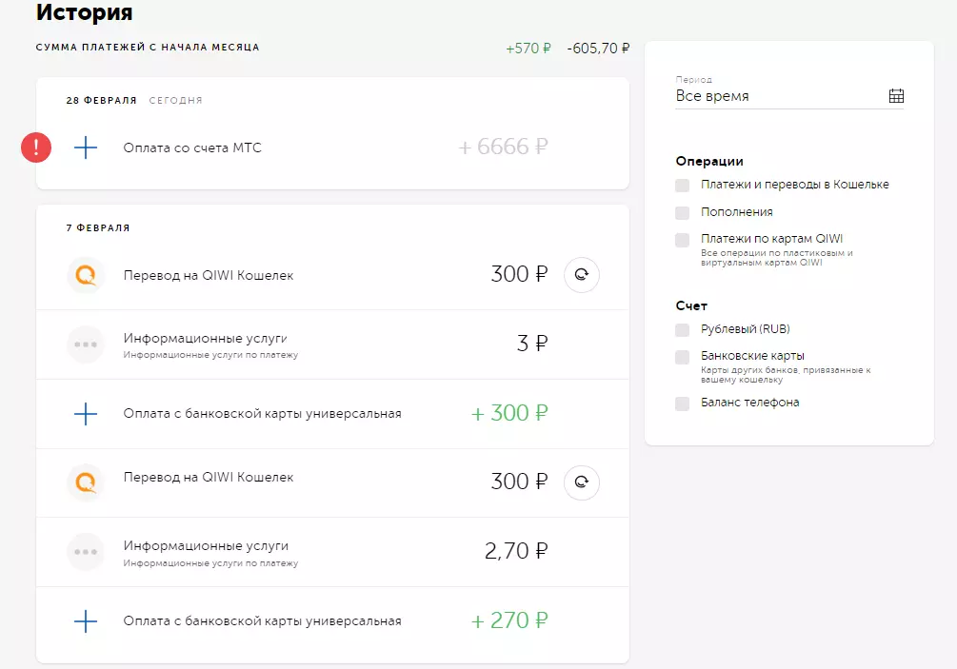Click the plus icon for the +270 ₽ bank card payment

tap(86, 621)
